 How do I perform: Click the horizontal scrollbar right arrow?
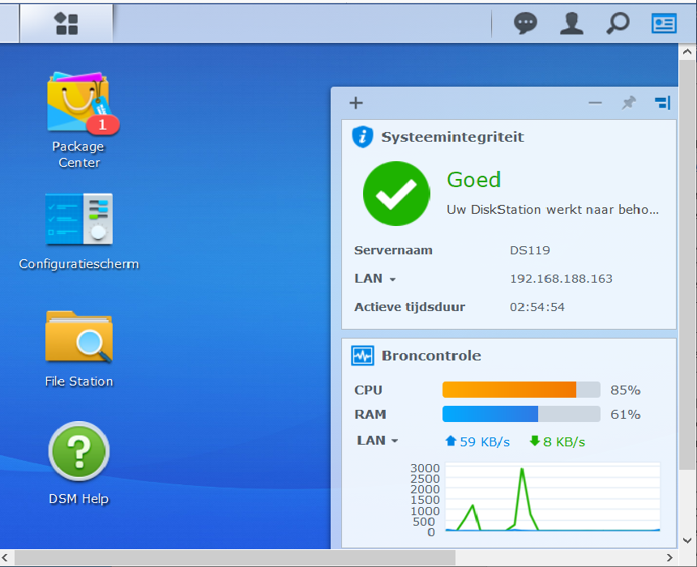669,557
